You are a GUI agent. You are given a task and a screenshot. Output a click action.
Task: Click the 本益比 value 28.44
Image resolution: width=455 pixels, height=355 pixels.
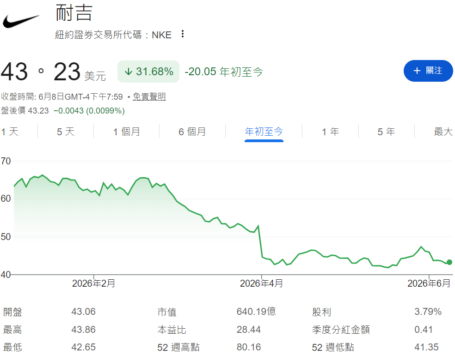(x=249, y=330)
